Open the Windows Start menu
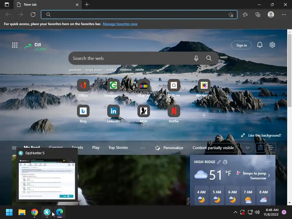292x219 pixels. coord(9,212)
